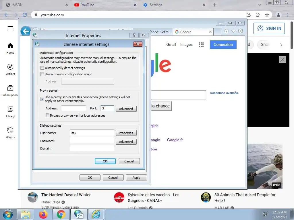Confirm chinese internet settings with OK

pos(105,161)
